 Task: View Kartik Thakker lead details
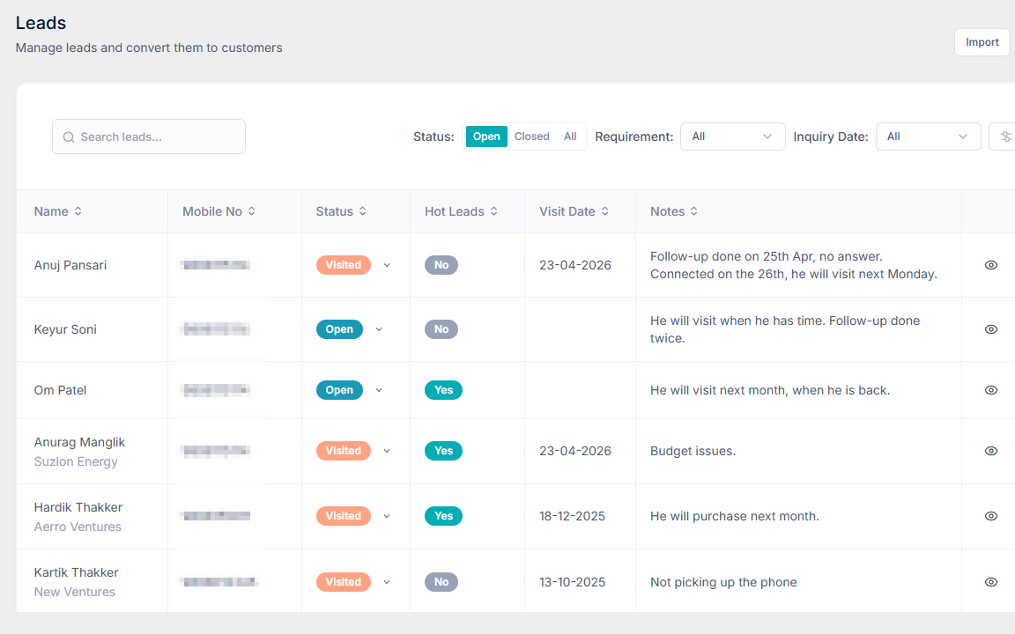click(x=990, y=582)
